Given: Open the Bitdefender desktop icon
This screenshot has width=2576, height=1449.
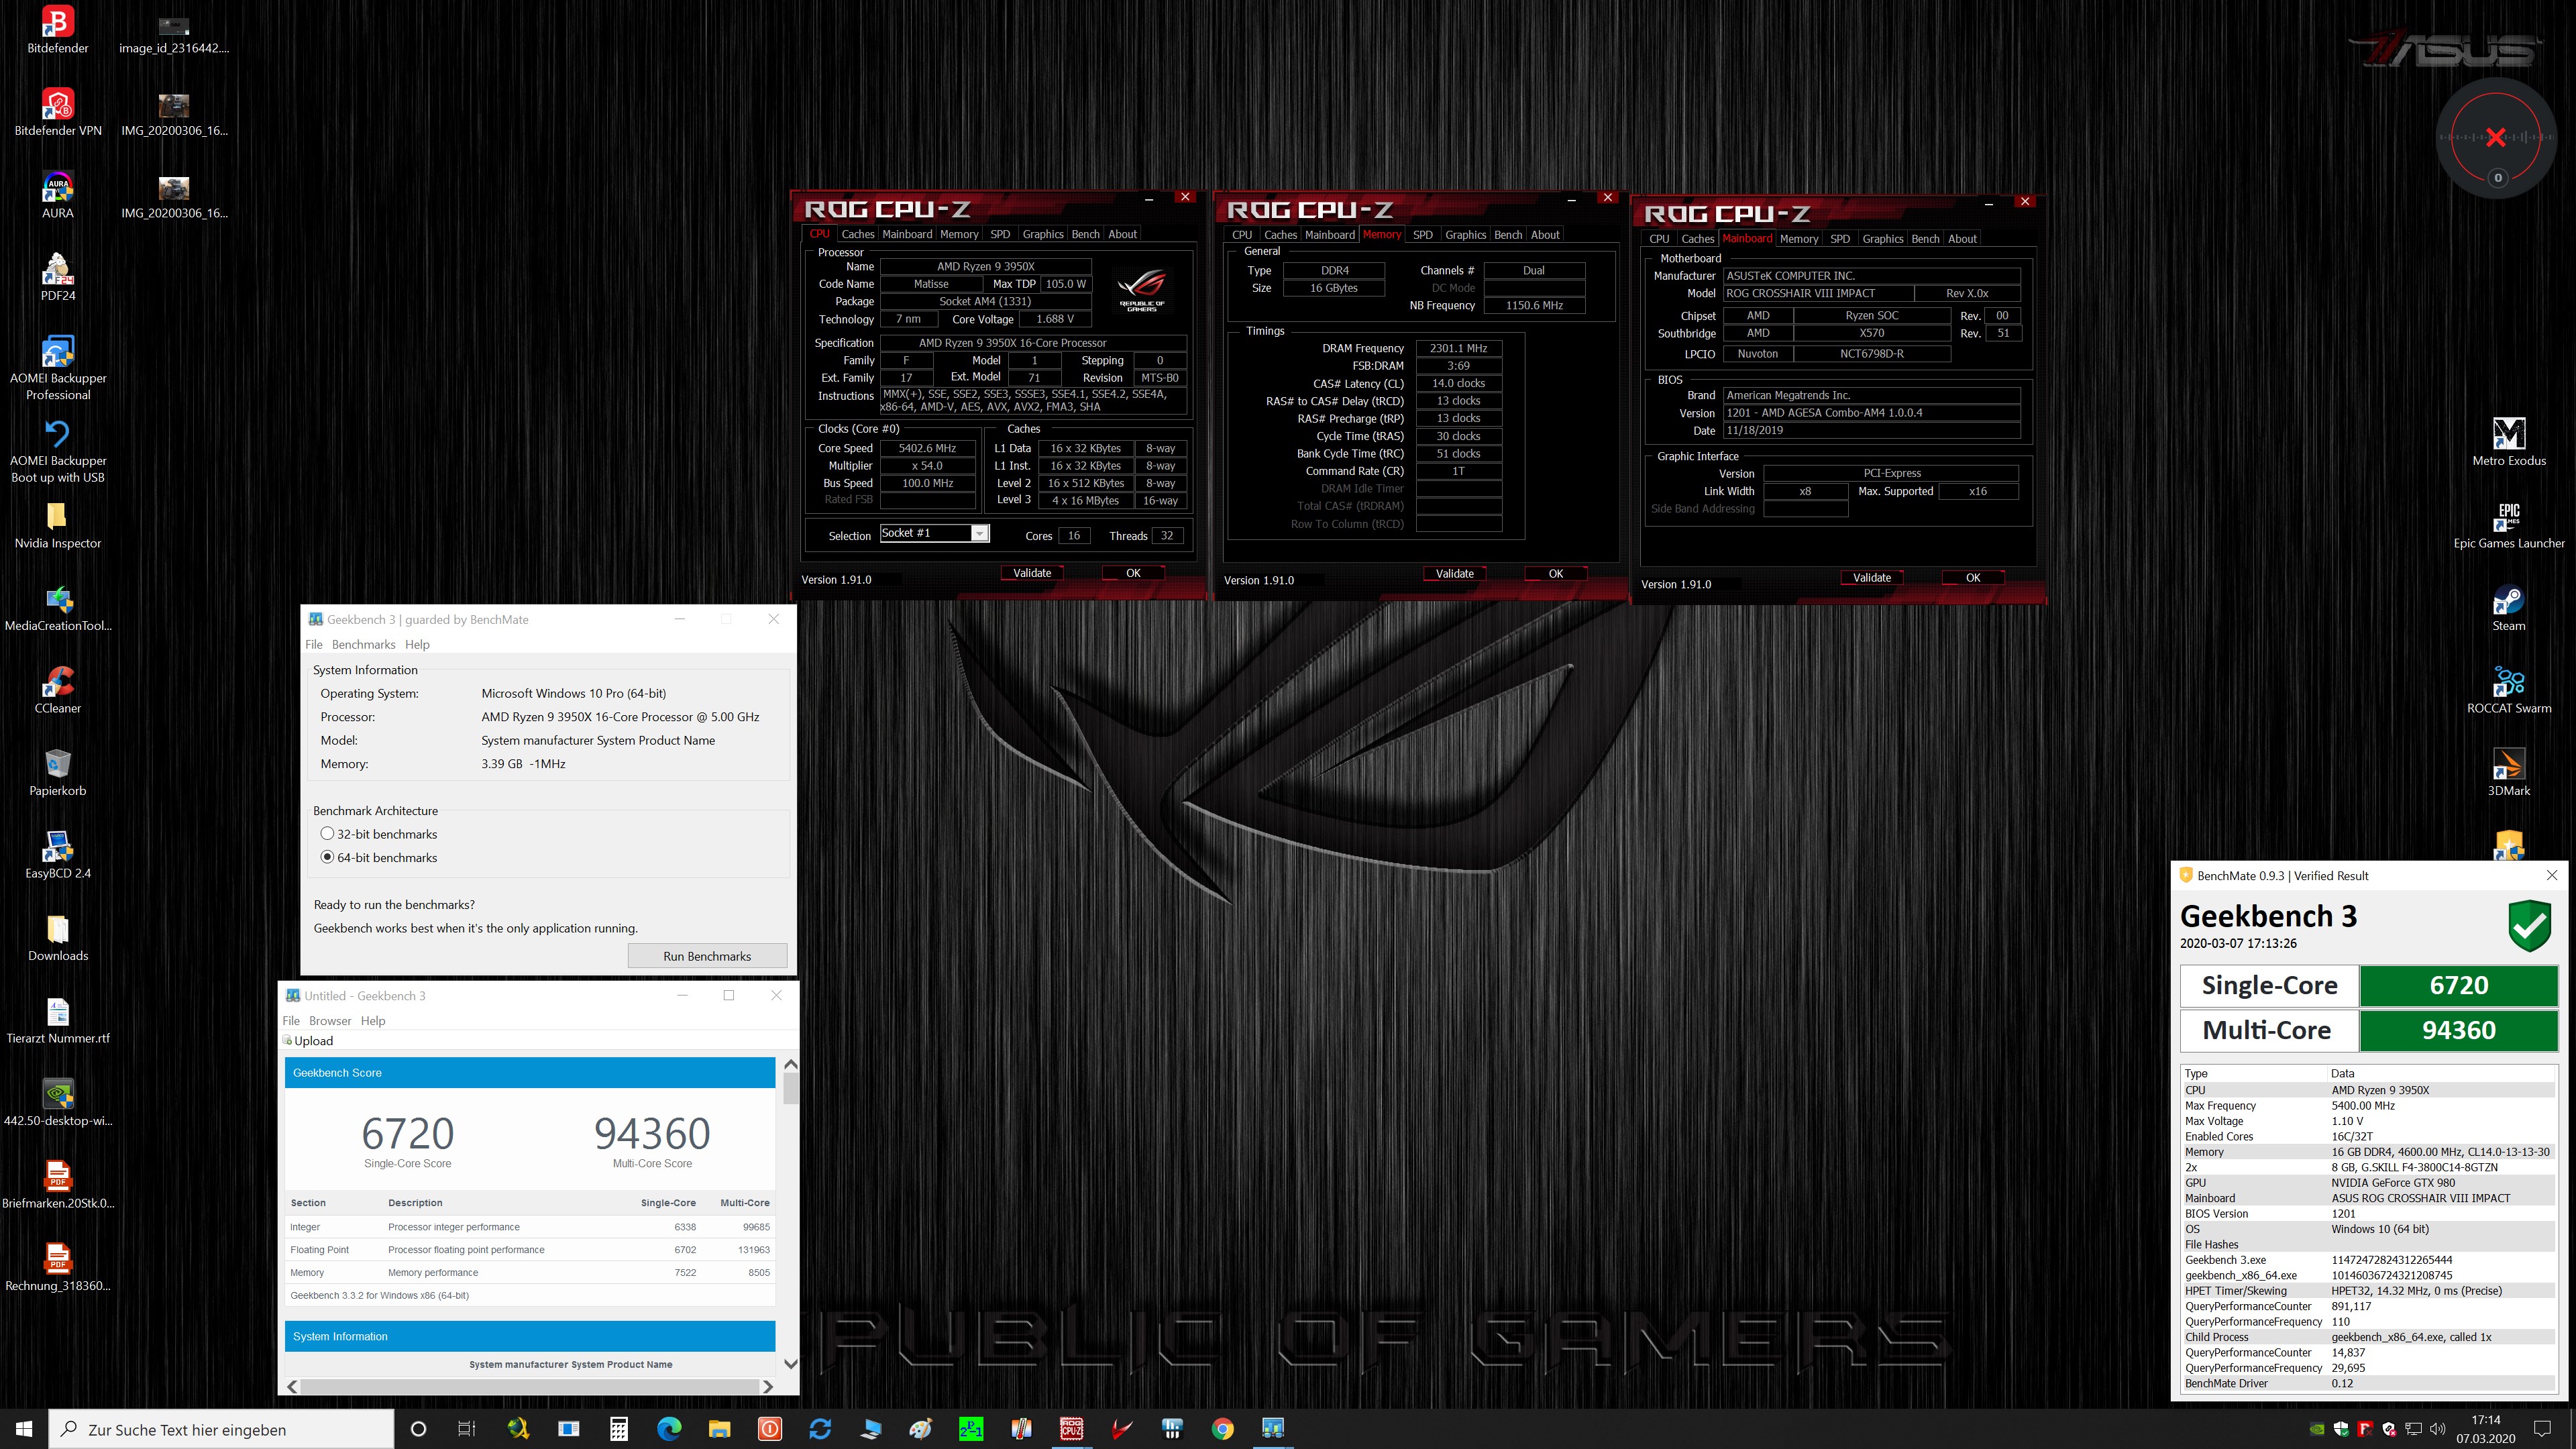Looking at the screenshot, I should 58,22.
